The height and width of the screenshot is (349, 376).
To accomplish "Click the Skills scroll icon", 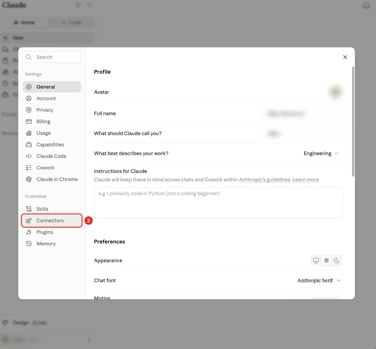I will click(x=29, y=209).
